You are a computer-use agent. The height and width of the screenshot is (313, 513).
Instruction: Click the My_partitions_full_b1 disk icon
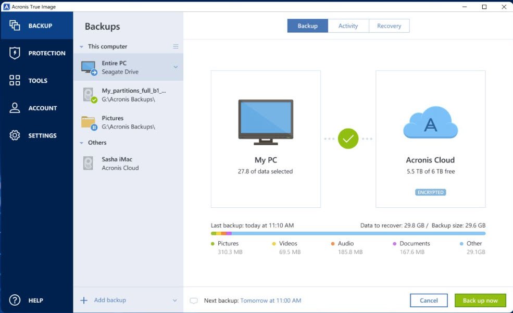89,95
